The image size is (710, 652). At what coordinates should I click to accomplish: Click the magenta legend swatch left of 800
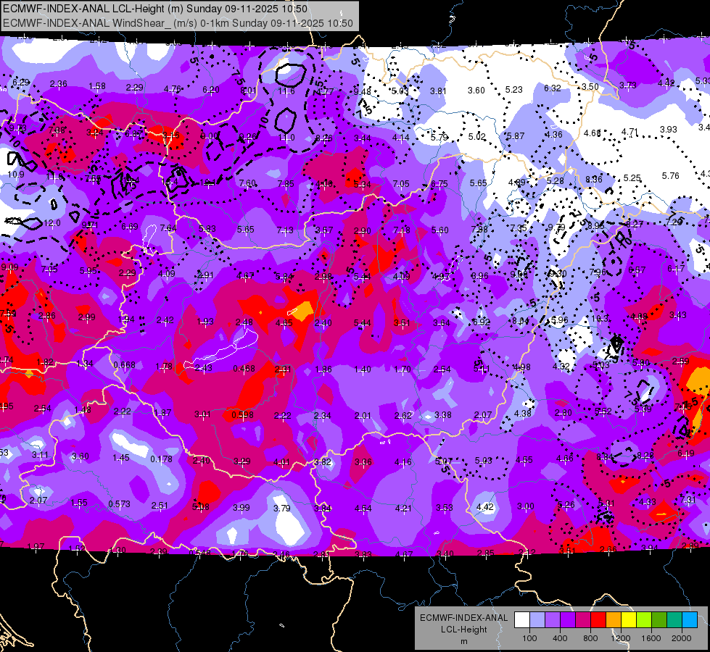(583, 620)
